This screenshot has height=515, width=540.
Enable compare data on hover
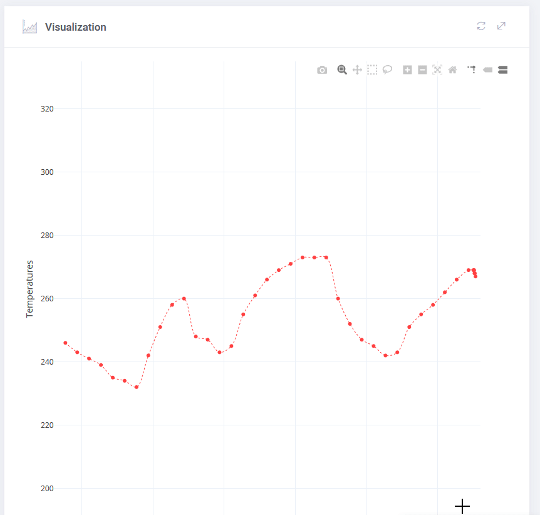(502, 70)
